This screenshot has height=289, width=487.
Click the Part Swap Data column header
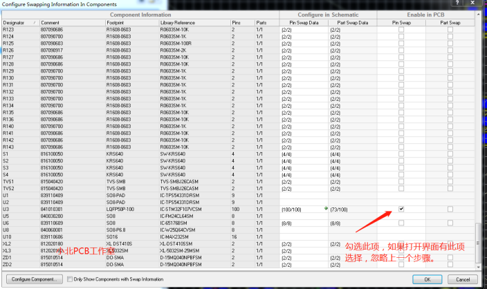pyautogui.click(x=353, y=23)
